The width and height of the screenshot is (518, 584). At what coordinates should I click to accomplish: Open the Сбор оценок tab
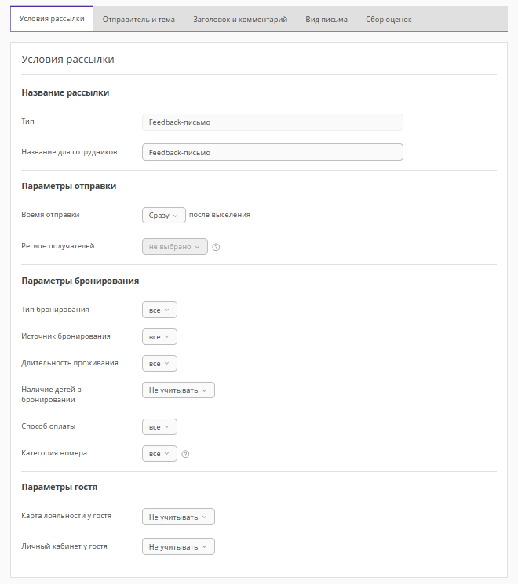pyautogui.click(x=388, y=20)
